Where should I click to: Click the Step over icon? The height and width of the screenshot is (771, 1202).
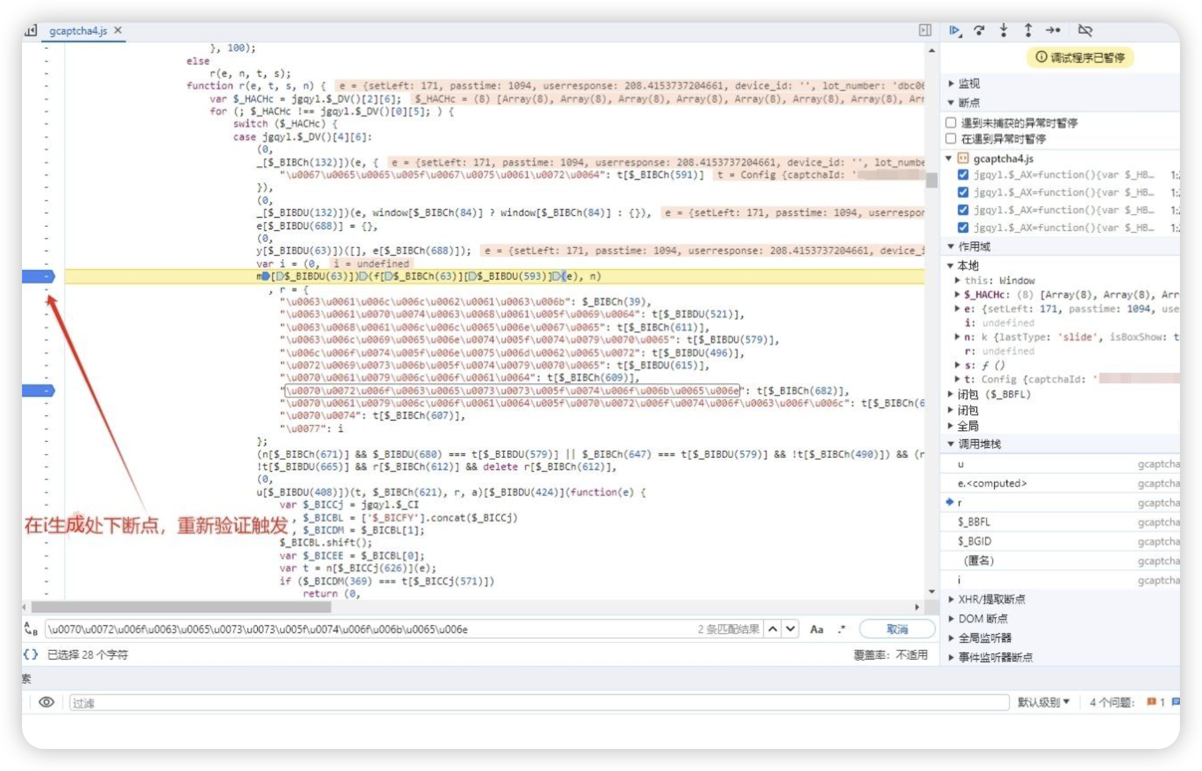coord(979,30)
